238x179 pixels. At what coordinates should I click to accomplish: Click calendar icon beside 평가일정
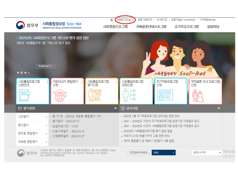[x=20, y=108]
